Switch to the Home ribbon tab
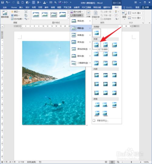152x164 pixels. click(14, 7)
